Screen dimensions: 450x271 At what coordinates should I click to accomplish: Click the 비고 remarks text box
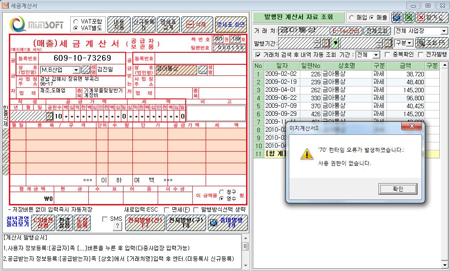pyautogui.click(x=216, y=113)
